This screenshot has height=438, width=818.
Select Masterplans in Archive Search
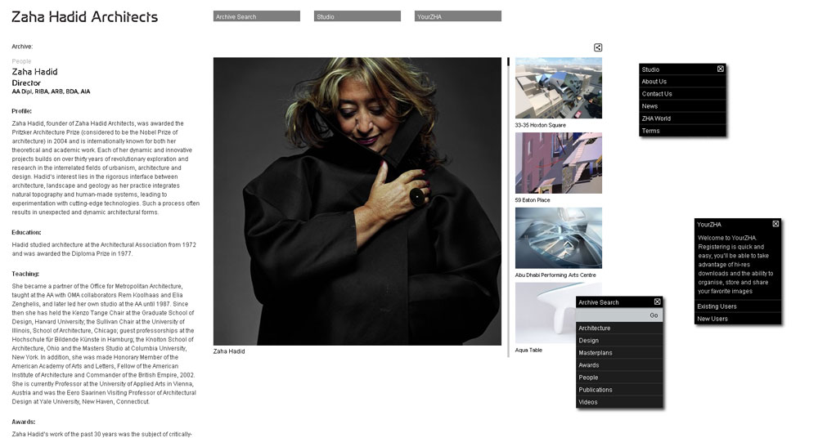(x=619, y=353)
